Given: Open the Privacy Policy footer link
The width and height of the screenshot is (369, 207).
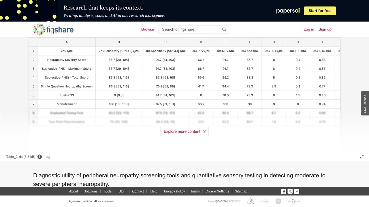Looking at the screenshot, I should coord(174,191).
